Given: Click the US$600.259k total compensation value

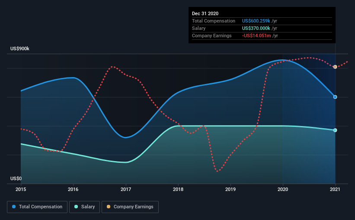Looking at the screenshot, I should 256,21.
